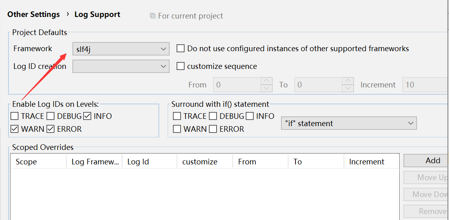The height and width of the screenshot is (220, 449).
Task: Uncheck the ERROR Log ID level
Action: (x=51, y=129)
